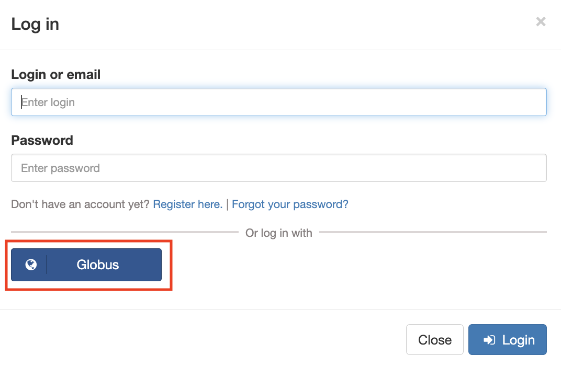Viewport: 561px width, 367px height.
Task: Follow the Forgot your password? link
Action: pos(290,204)
